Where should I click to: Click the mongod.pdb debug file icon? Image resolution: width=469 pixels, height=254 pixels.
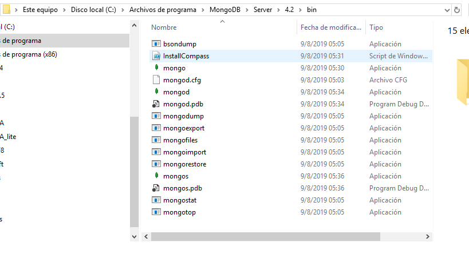click(156, 104)
